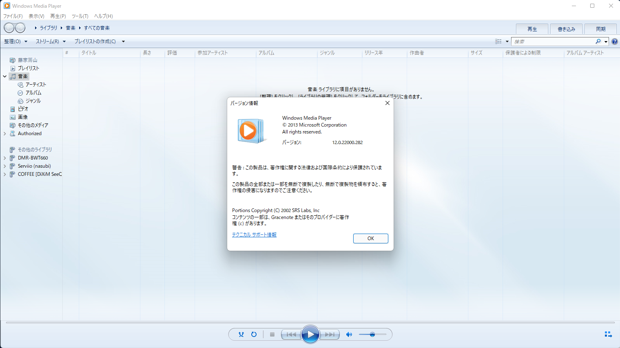This screenshot has height=348, width=620.
Task: Click OK in the version dialog
Action: coord(370,239)
